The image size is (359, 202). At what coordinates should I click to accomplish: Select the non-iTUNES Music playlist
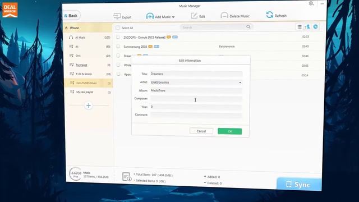point(89,83)
